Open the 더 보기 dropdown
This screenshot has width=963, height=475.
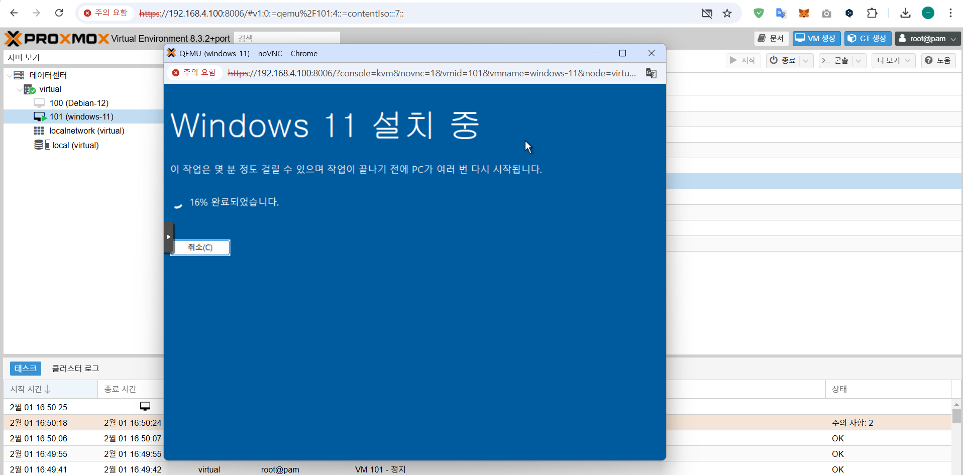tap(893, 61)
